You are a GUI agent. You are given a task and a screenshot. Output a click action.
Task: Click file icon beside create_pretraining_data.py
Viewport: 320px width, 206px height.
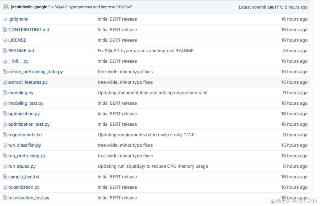(5, 72)
